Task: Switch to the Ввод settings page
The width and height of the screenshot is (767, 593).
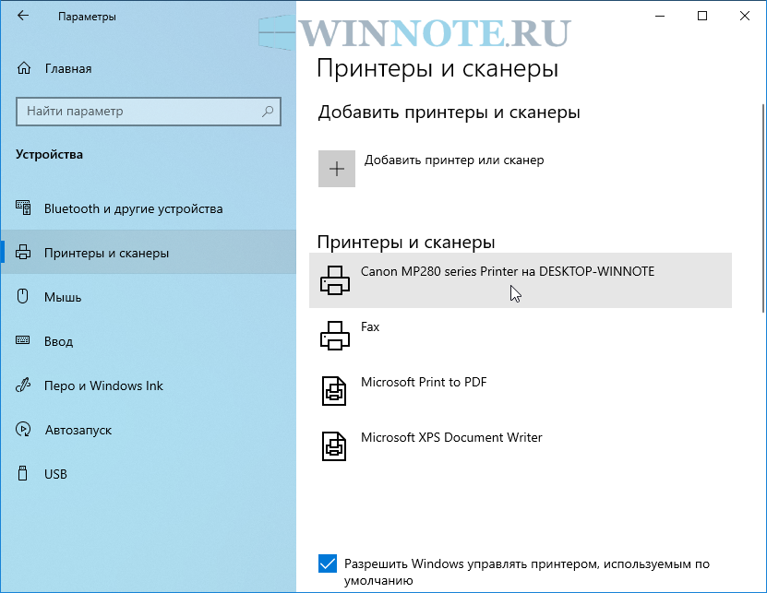Action: 58,341
